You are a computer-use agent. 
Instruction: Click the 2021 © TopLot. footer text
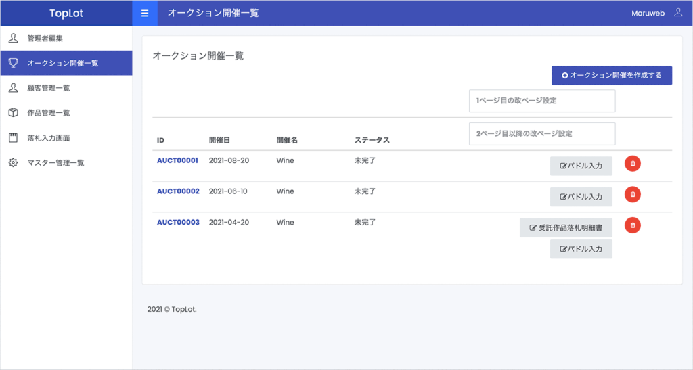coord(172,310)
